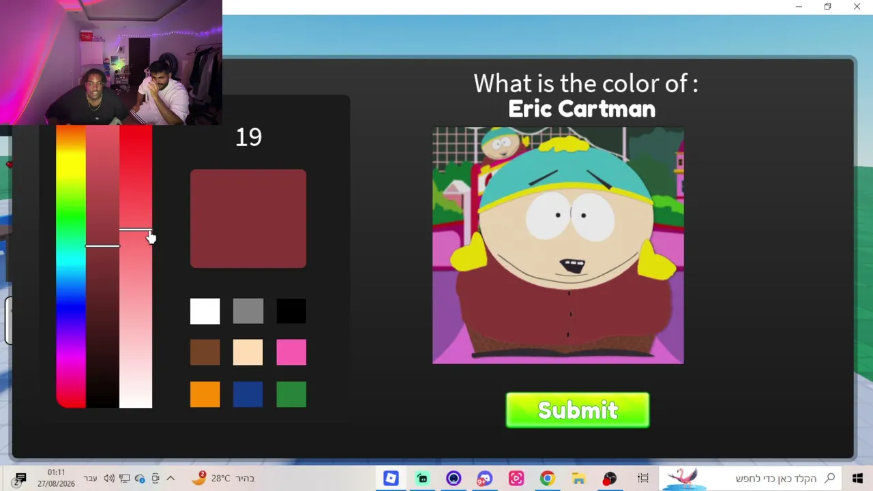Click the webcam overlay video
This screenshot has width=873, height=491.
tap(111, 63)
